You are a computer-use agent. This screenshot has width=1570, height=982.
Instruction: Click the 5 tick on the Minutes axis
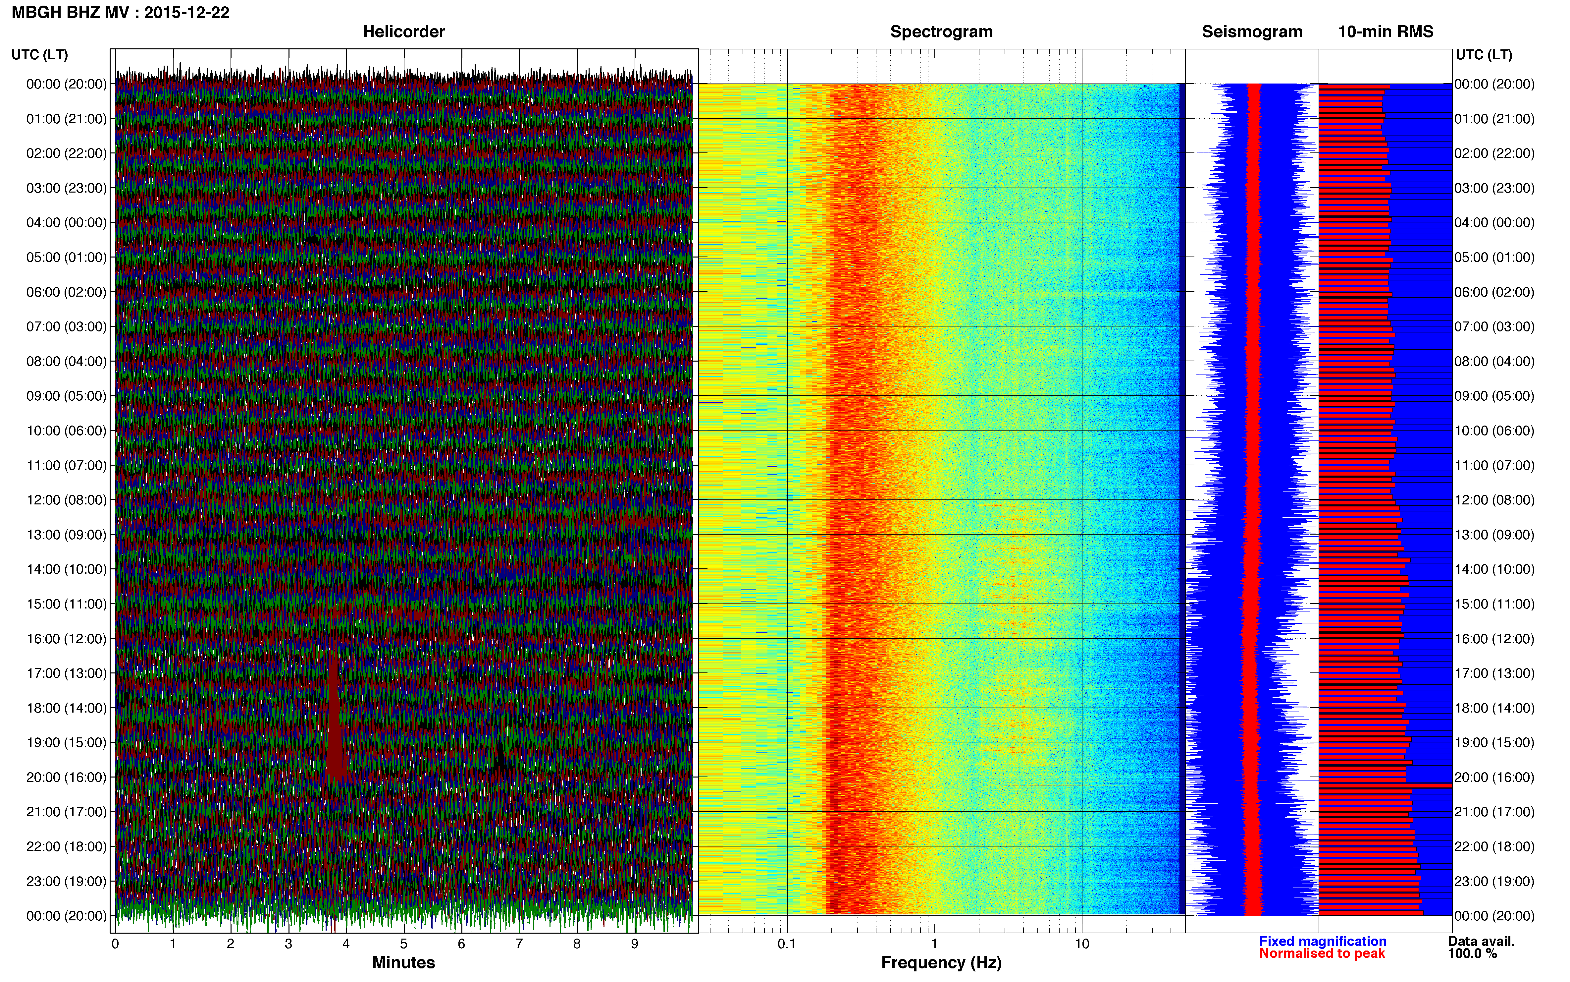tap(404, 944)
